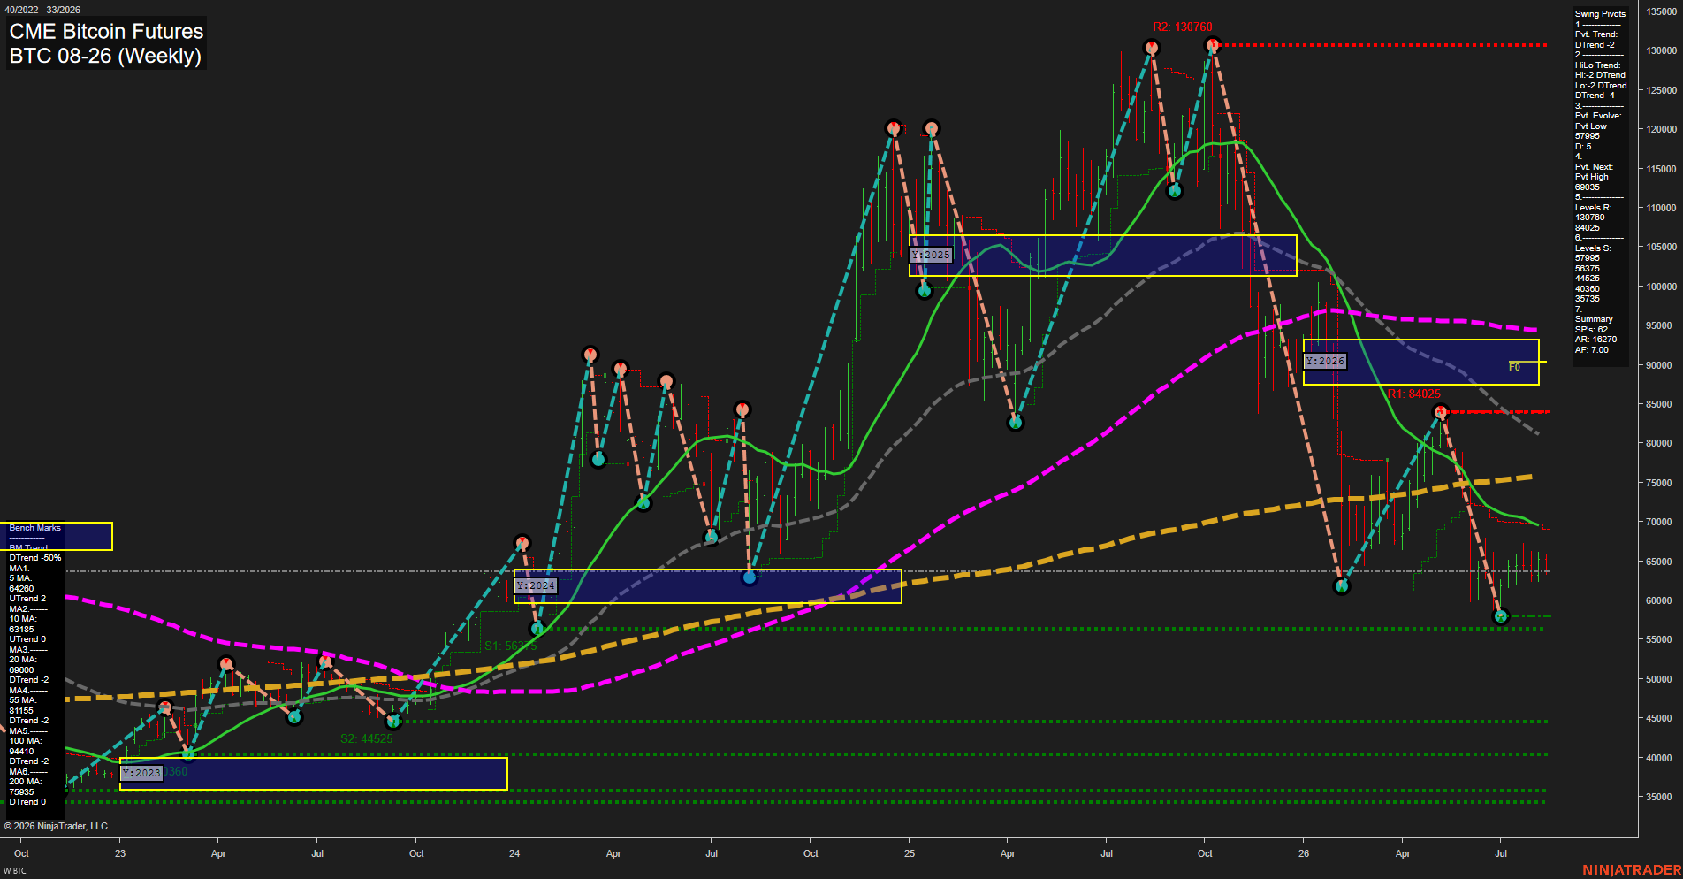Click the DTrend -50% benchmark line

pyautogui.click(x=35, y=558)
